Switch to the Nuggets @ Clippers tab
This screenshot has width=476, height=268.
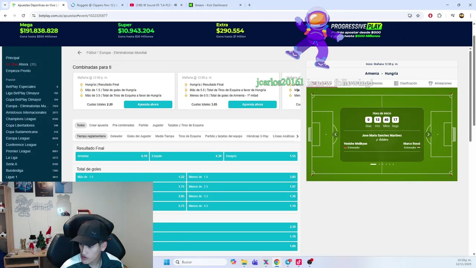pyautogui.click(x=97, y=5)
